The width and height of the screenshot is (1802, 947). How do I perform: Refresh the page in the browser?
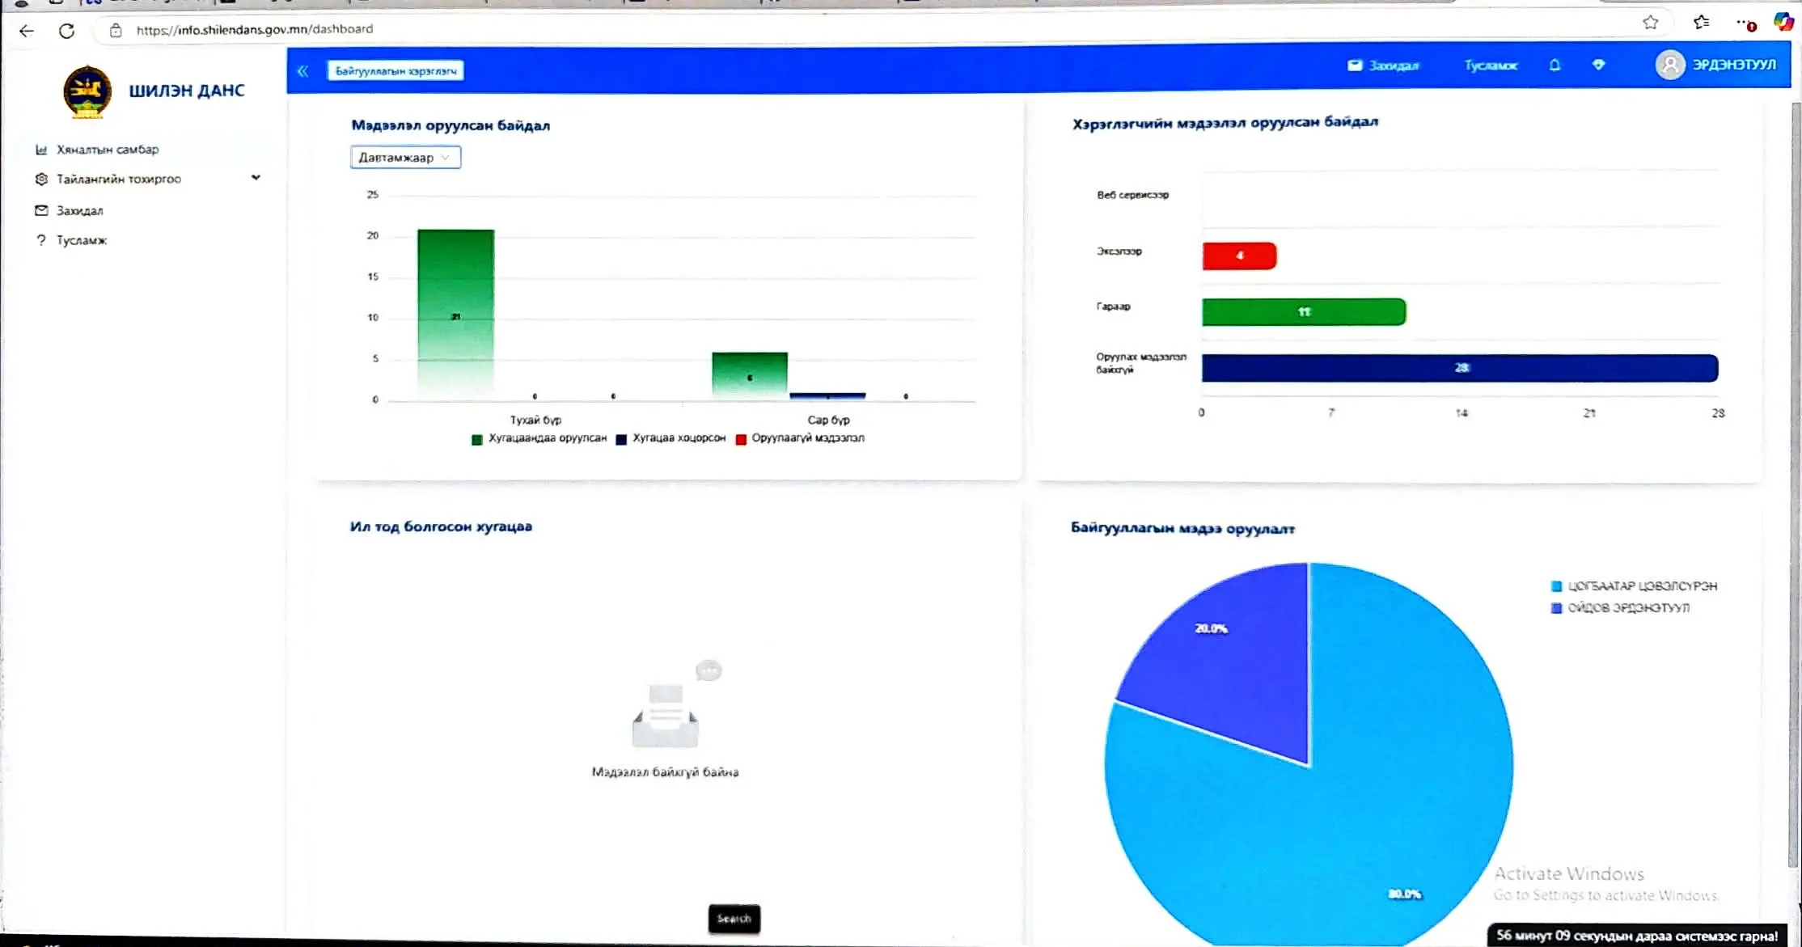tap(67, 31)
